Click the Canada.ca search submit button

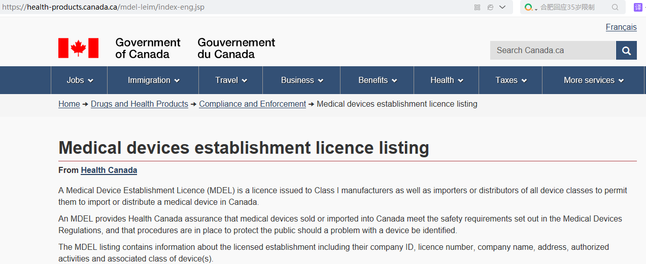(626, 51)
